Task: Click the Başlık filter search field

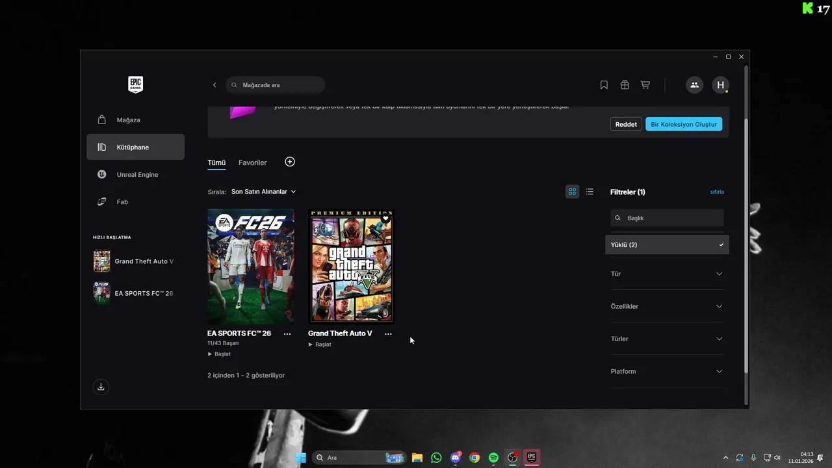Action: [667, 218]
